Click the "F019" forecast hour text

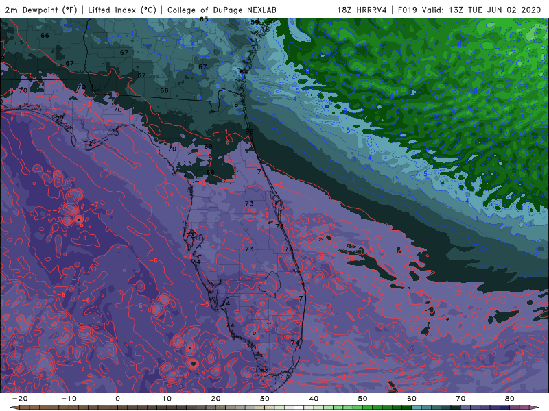(x=407, y=10)
